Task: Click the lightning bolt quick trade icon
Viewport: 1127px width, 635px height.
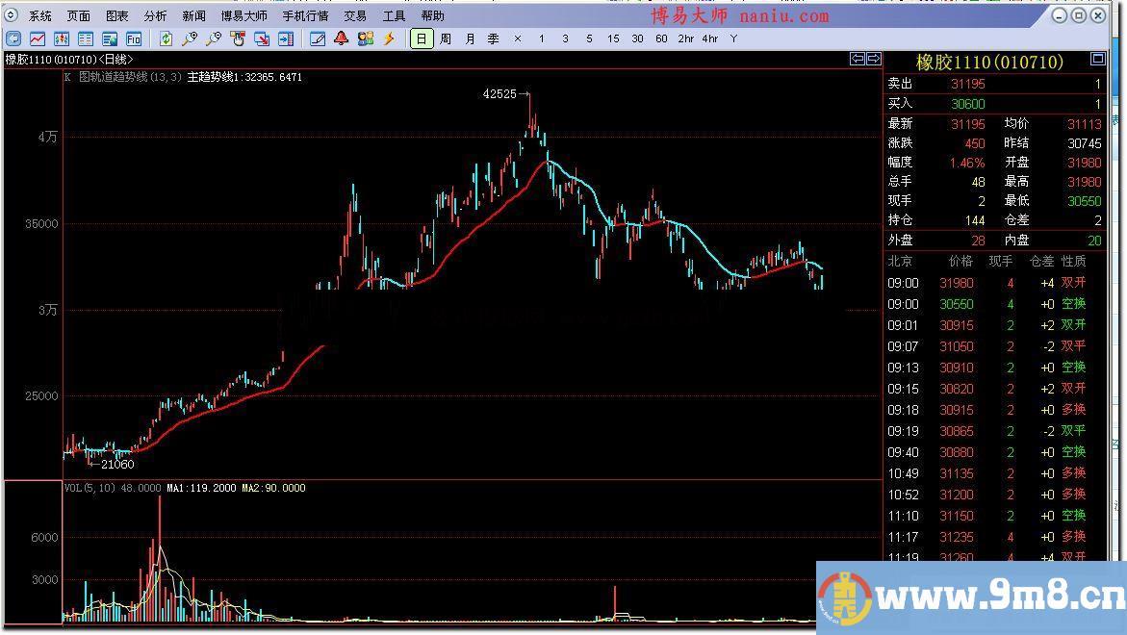Action: click(389, 38)
